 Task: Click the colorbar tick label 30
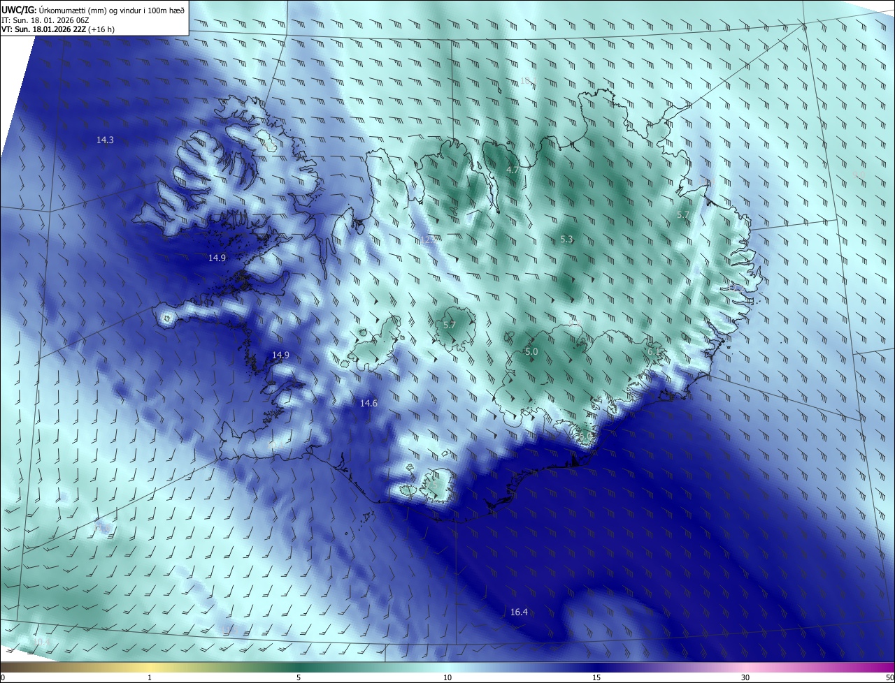pos(745,677)
